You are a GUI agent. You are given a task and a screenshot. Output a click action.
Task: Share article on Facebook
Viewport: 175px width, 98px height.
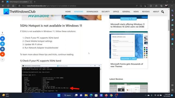[2, 39]
